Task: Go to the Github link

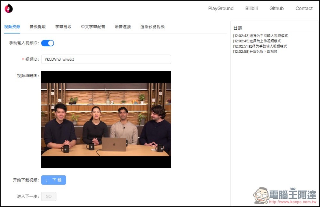Action: tap(276, 9)
